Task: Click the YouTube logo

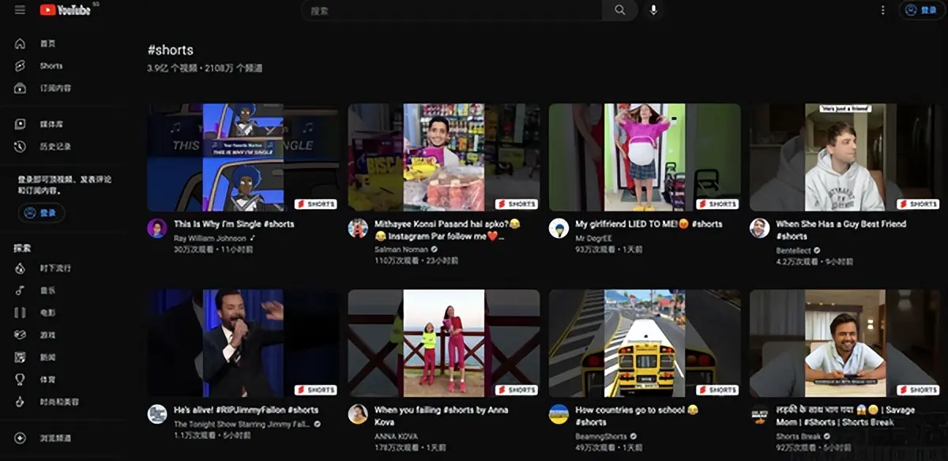Action: (66, 10)
